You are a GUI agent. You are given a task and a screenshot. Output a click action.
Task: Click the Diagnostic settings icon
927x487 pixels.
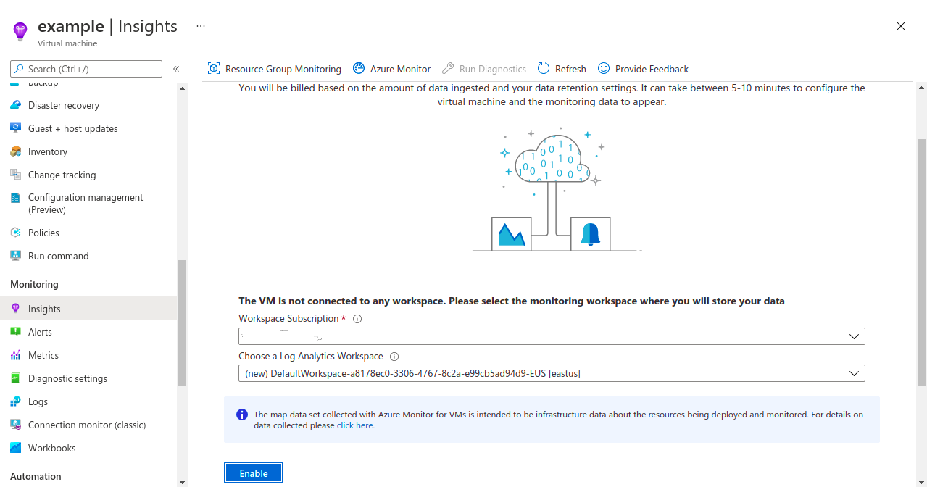pos(16,378)
